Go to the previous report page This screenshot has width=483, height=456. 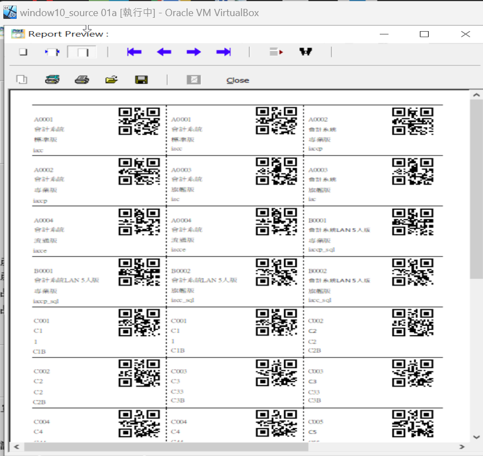pos(164,52)
